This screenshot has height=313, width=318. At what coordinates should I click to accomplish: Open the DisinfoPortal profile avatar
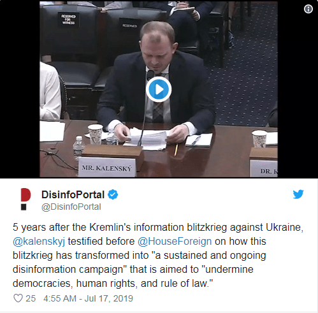[x=25, y=199]
